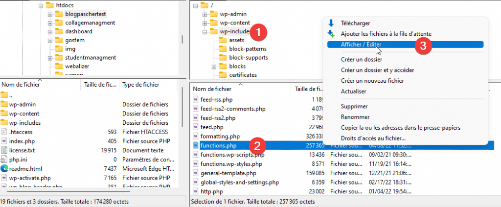
Task: Click the license.txt file icon
Action: click(4, 150)
